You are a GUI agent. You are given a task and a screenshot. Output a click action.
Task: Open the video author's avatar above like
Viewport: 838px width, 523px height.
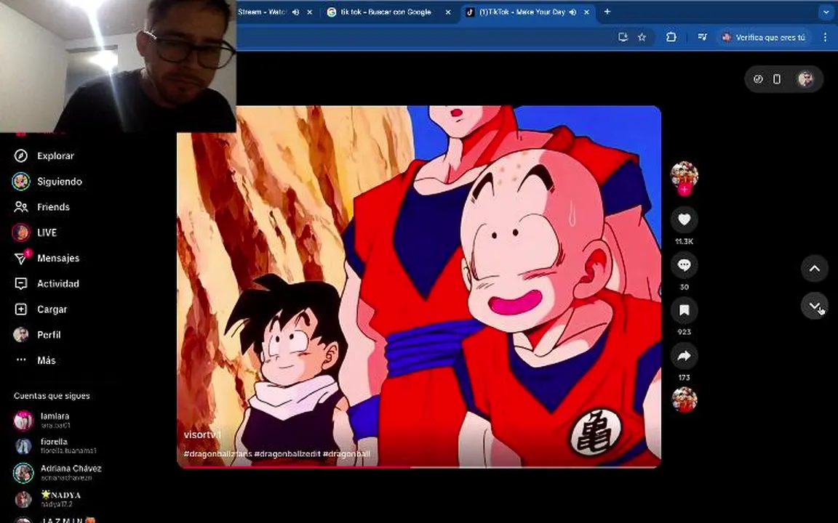pos(684,174)
